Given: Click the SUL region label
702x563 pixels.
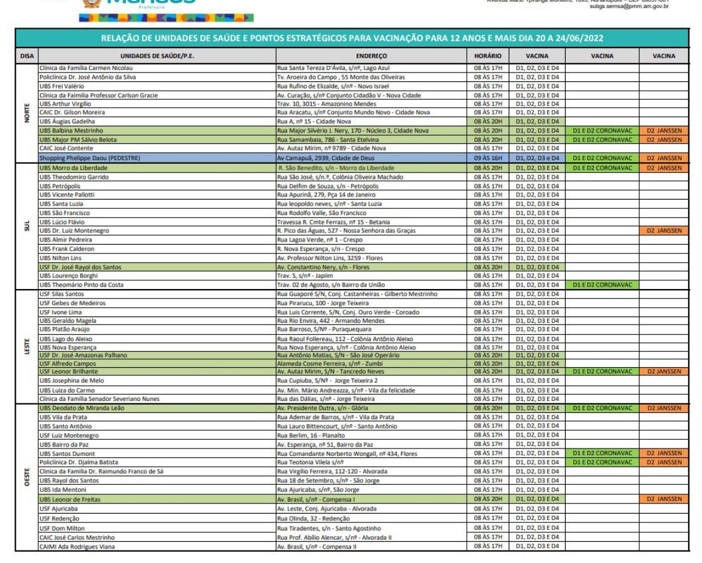Looking at the screenshot, I should 27,226.
